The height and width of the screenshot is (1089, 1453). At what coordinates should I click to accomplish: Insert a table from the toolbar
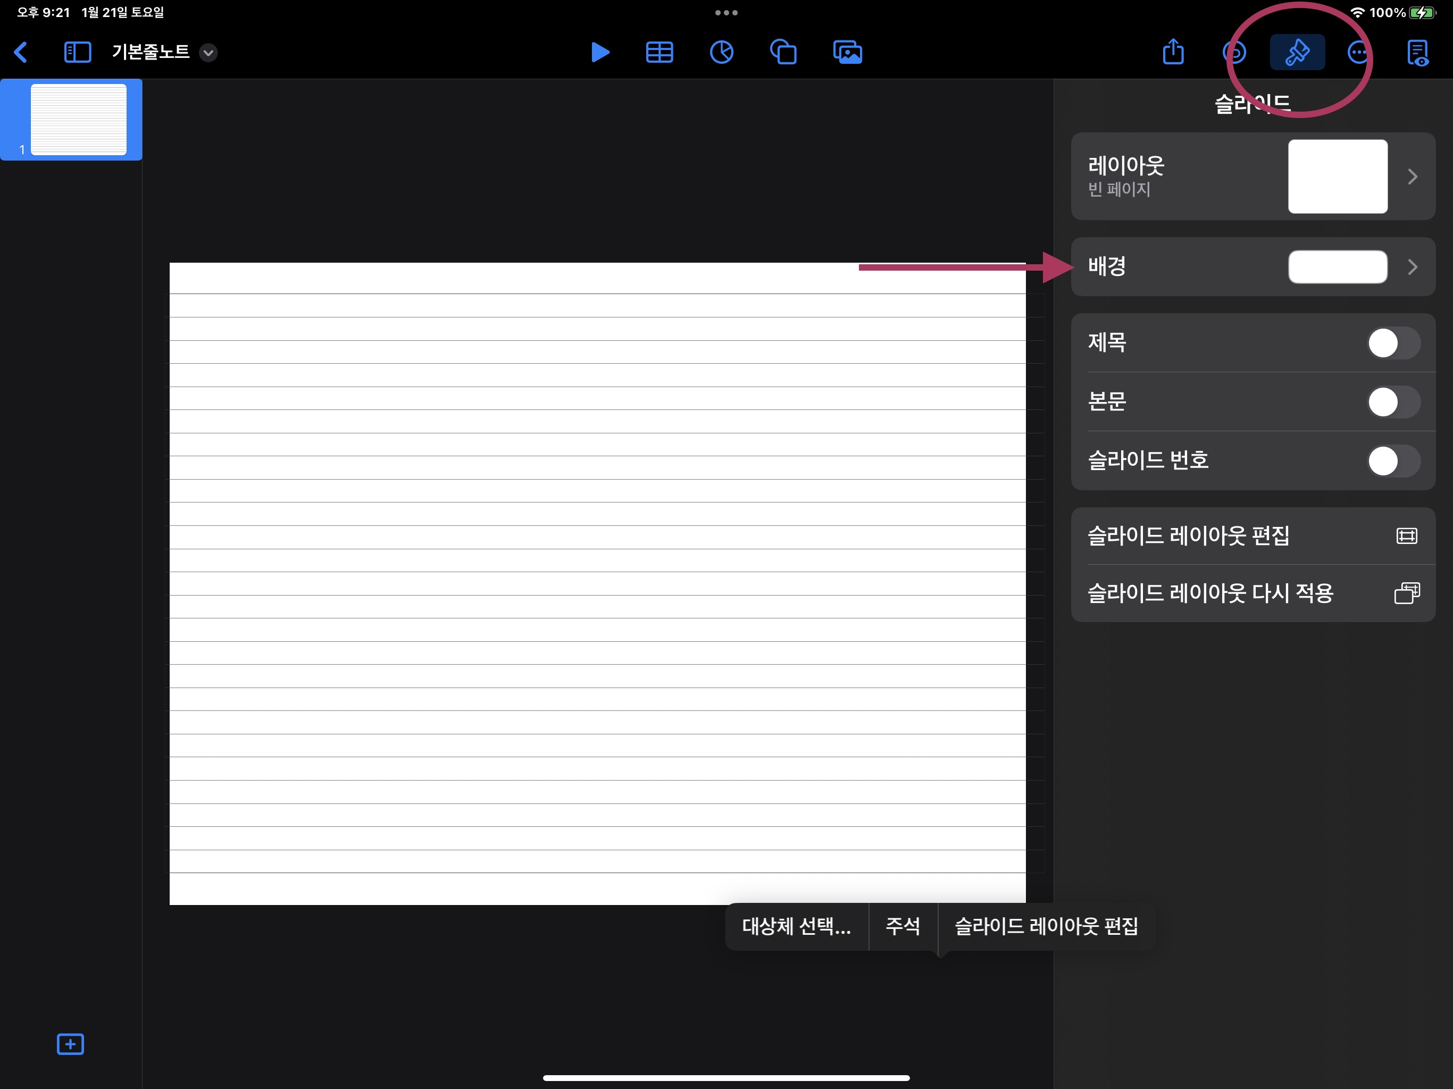click(x=659, y=52)
